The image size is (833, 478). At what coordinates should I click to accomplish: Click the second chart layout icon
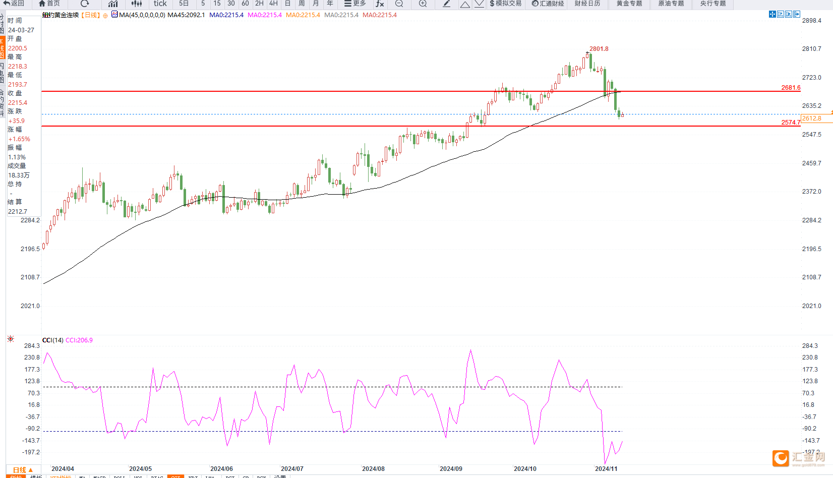pos(781,14)
